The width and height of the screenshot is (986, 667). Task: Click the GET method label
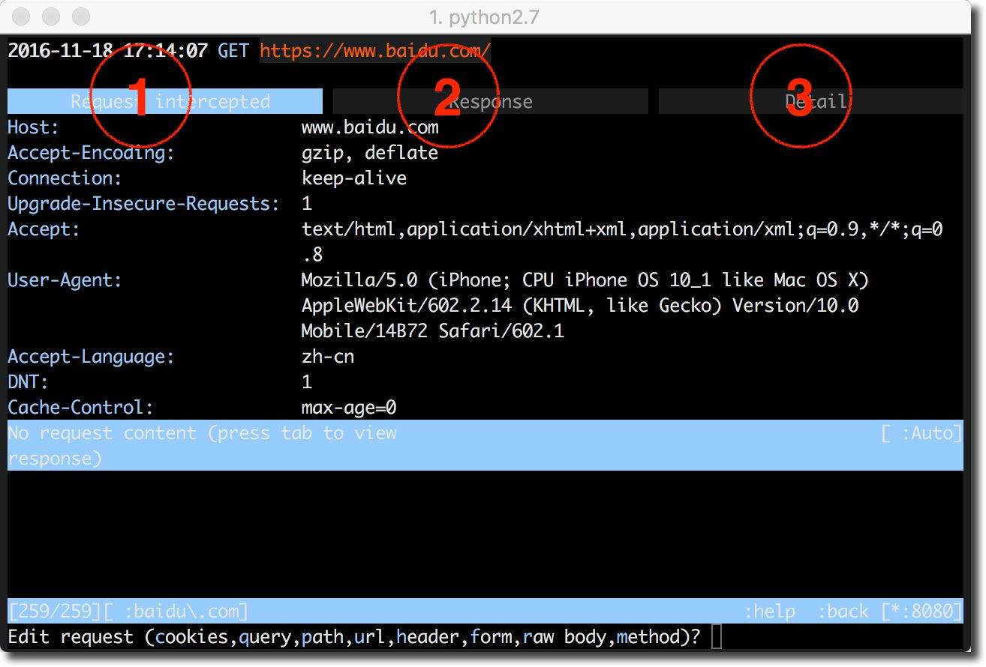click(233, 51)
